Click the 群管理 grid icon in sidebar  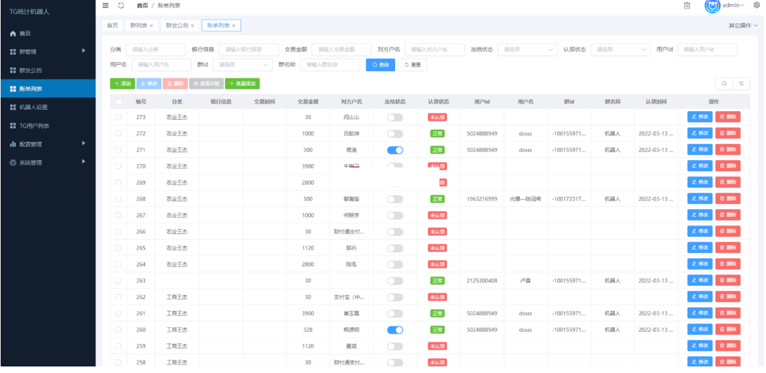pos(13,52)
